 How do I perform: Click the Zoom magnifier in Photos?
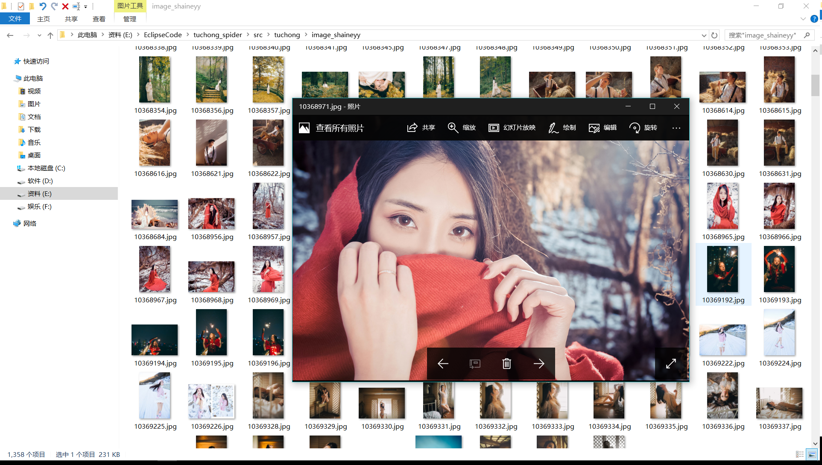[x=453, y=128]
